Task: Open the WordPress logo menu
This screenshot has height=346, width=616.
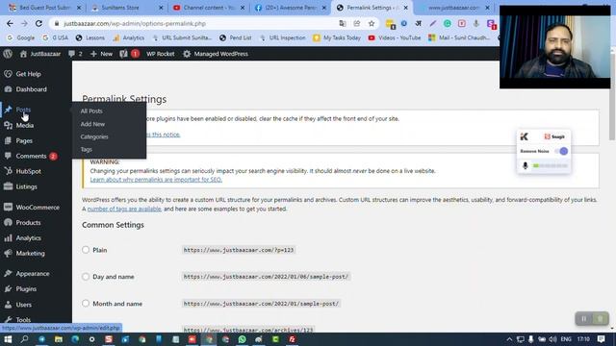Action: click(x=8, y=54)
